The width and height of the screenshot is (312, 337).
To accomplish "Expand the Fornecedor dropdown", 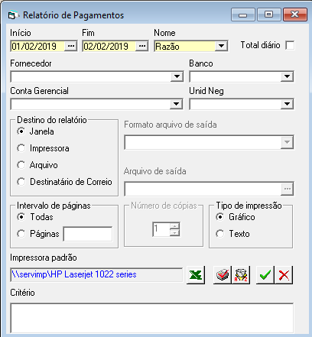I will coord(177,76).
